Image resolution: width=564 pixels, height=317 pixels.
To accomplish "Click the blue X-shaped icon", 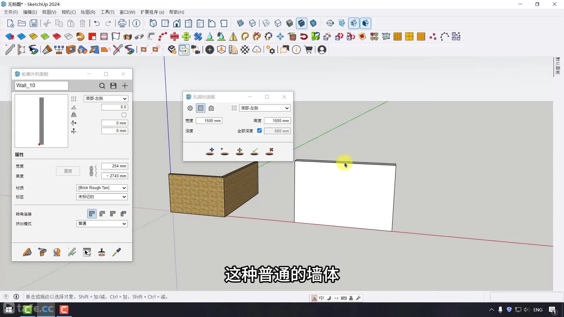I will coord(198,36).
